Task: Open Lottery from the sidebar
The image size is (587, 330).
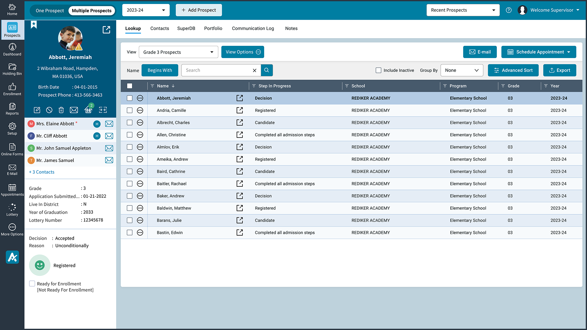Action: (x=12, y=210)
